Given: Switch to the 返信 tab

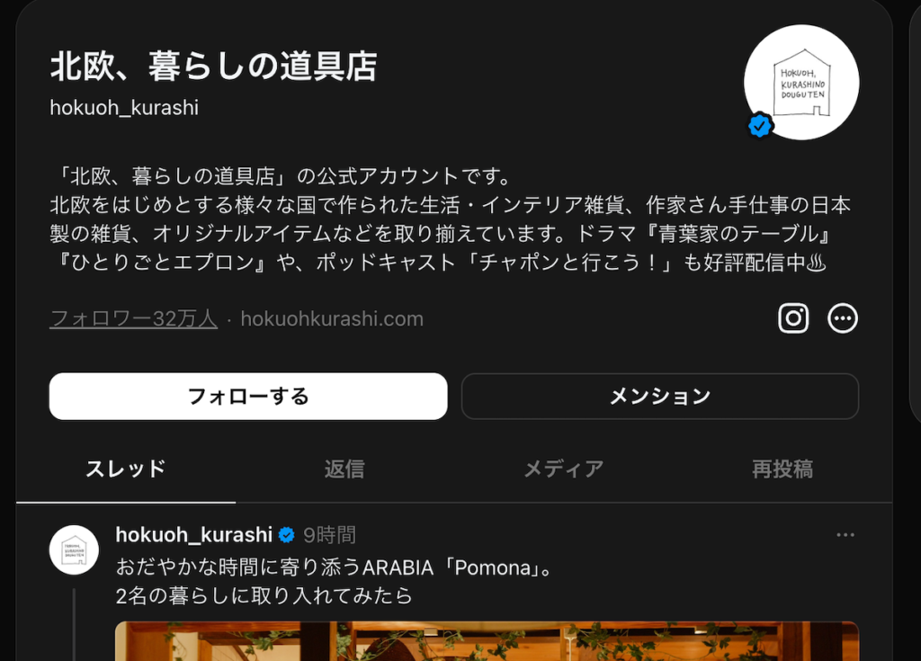Looking at the screenshot, I should pos(344,469).
